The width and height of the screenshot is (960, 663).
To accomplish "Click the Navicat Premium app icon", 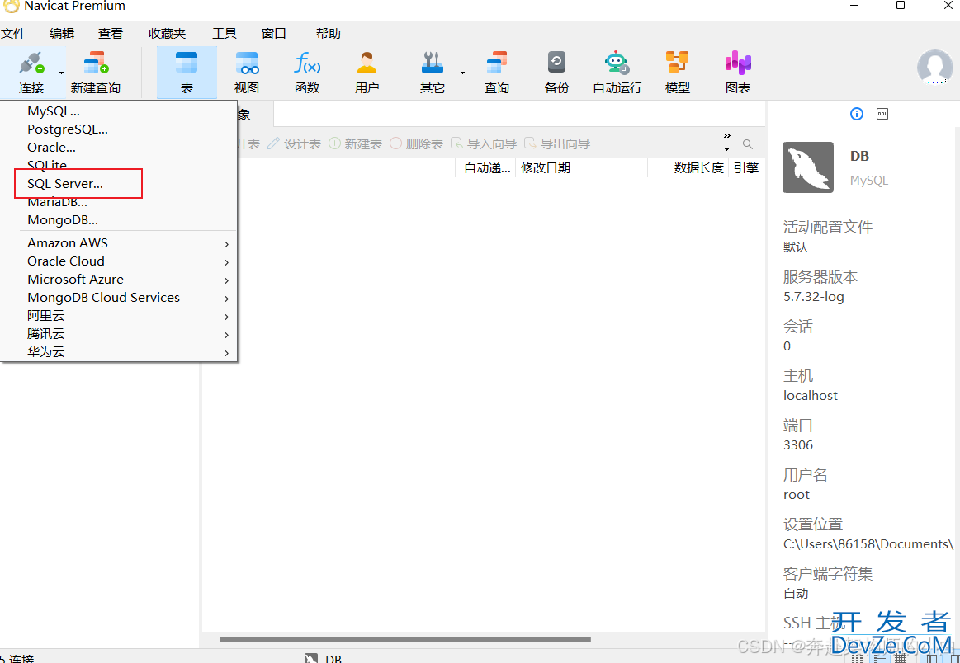I will (12, 6).
